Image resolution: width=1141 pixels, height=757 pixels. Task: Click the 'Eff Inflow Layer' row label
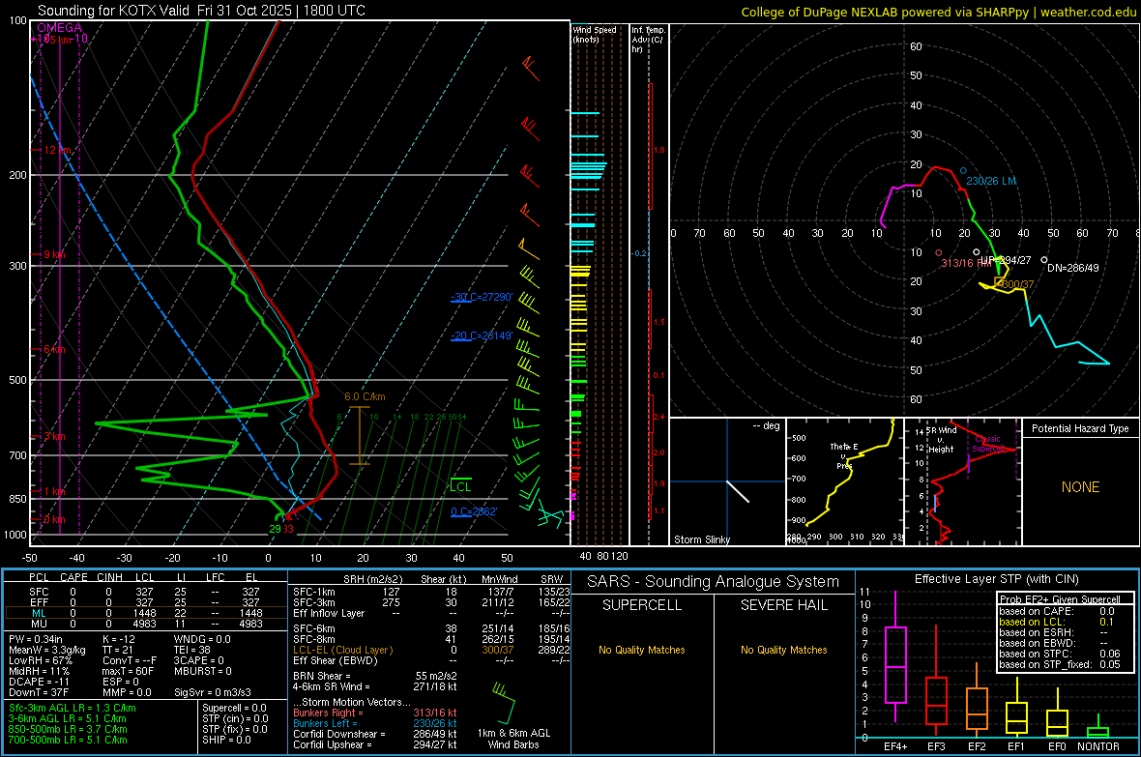(x=329, y=613)
